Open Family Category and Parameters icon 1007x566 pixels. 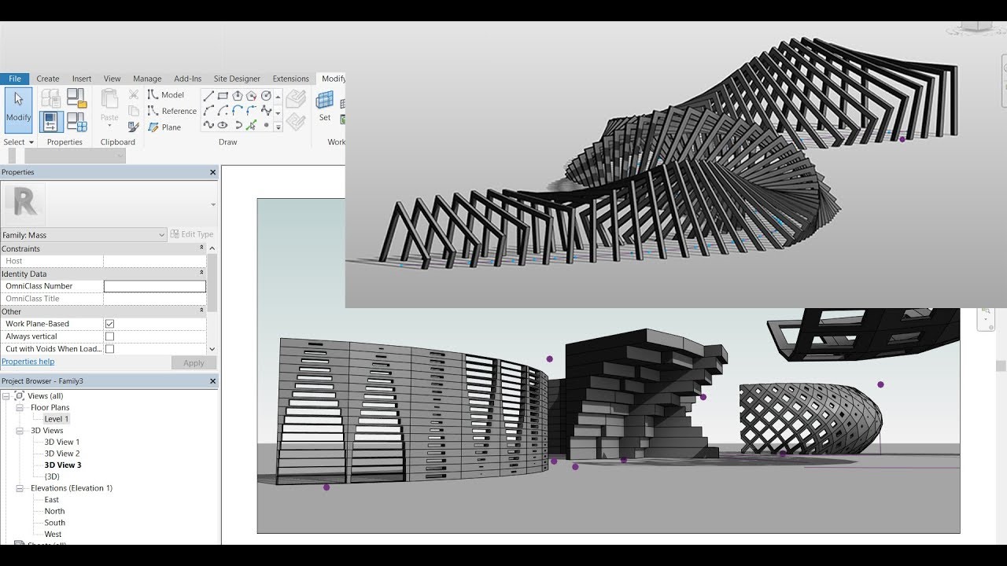click(77, 98)
